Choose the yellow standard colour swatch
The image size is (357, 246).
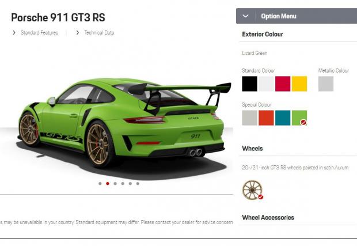299,84
